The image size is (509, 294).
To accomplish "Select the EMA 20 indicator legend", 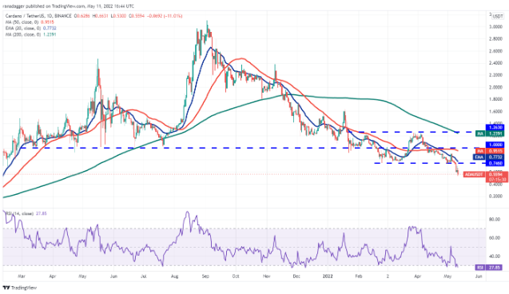I will pos(30,28).
